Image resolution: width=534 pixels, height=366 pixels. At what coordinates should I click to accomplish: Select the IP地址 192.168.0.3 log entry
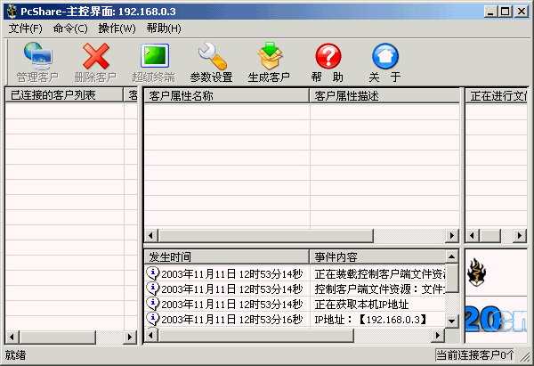click(x=370, y=319)
